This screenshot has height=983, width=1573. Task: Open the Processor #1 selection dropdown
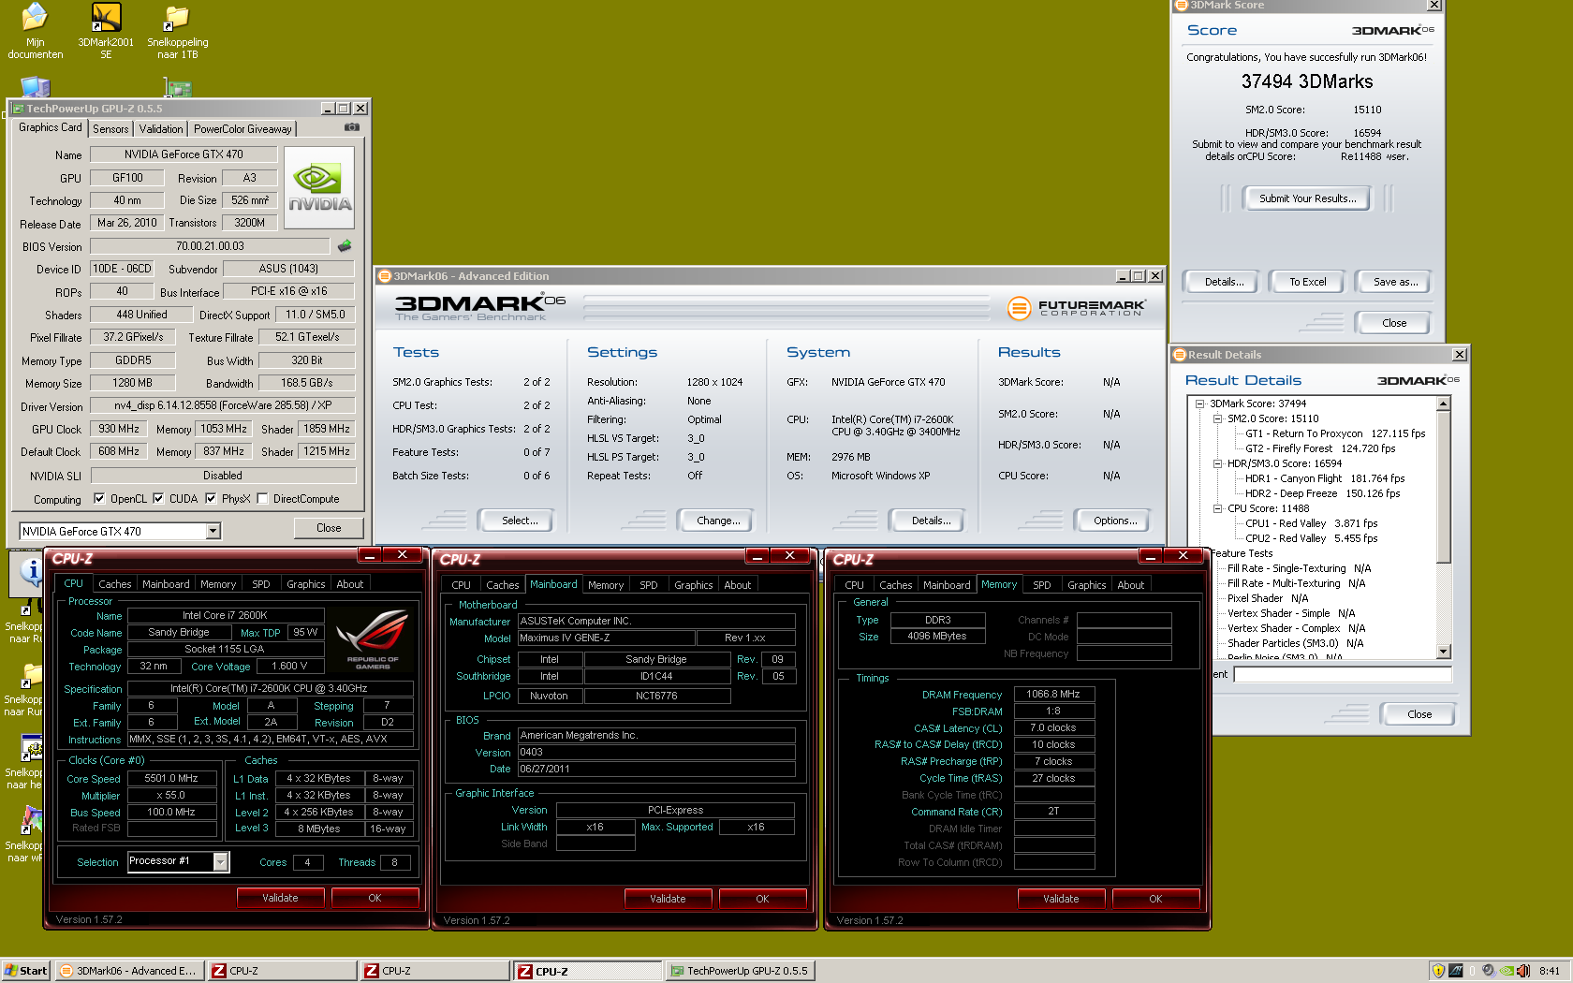(221, 861)
